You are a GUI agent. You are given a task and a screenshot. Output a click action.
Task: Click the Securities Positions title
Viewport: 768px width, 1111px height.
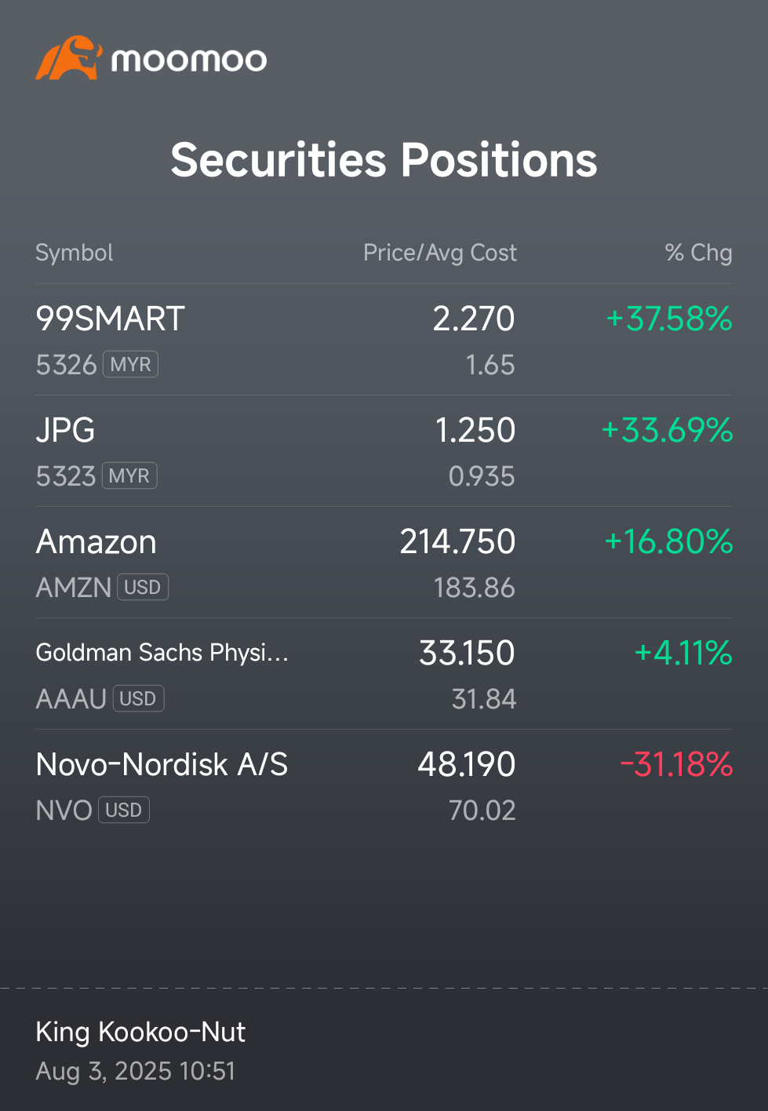(384, 160)
